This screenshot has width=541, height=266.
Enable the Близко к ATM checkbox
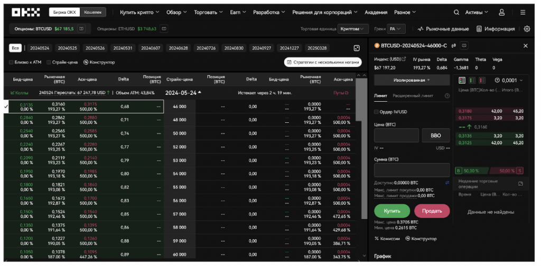pyautogui.click(x=12, y=62)
